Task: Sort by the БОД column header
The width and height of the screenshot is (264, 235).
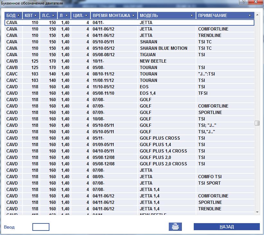Action: tap(13, 15)
